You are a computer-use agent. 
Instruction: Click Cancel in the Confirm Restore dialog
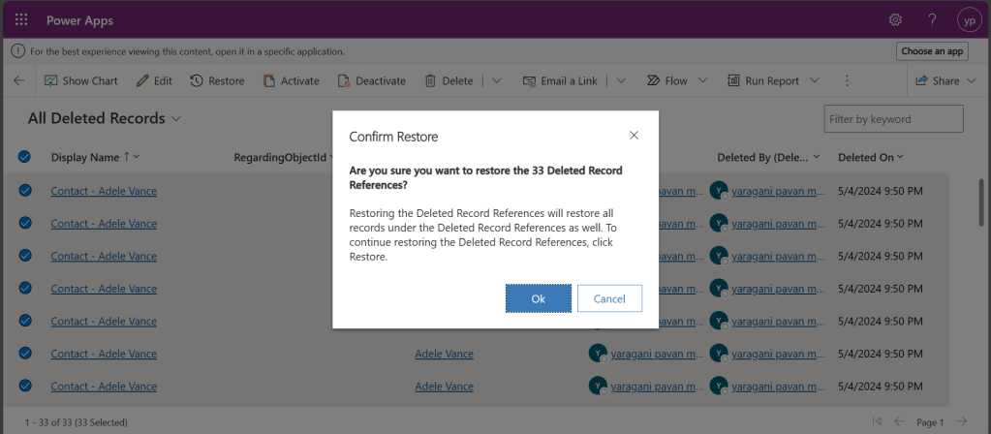[609, 298]
